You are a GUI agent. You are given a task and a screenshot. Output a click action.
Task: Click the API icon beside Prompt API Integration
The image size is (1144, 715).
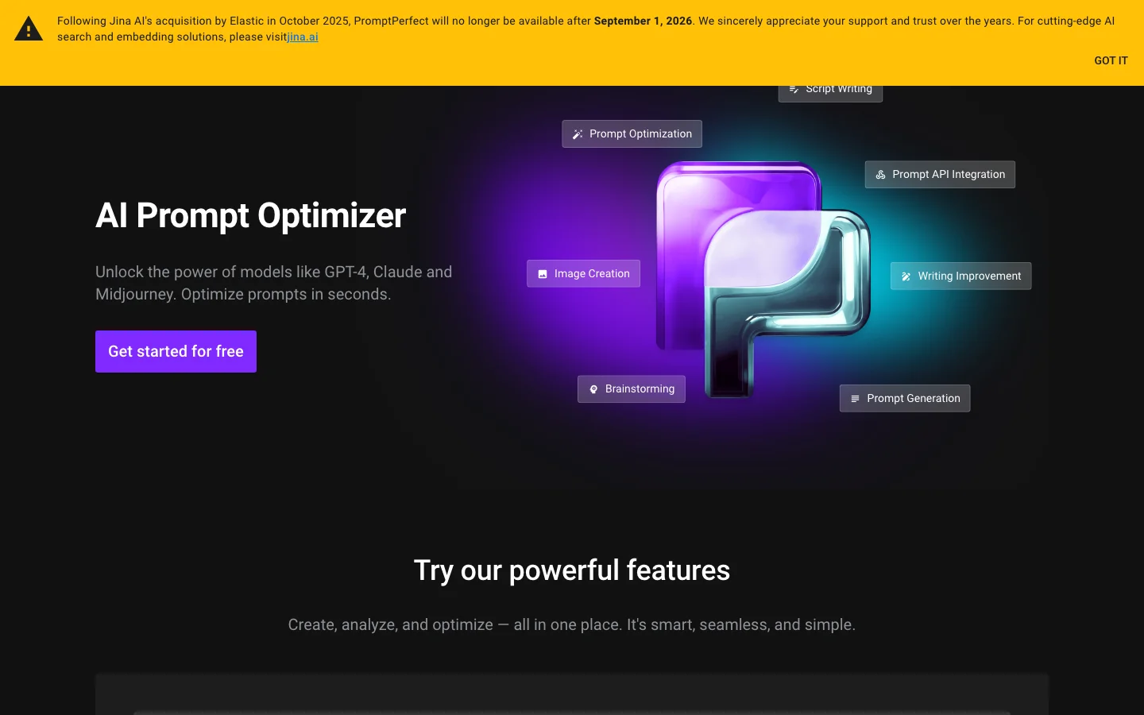[880, 175]
